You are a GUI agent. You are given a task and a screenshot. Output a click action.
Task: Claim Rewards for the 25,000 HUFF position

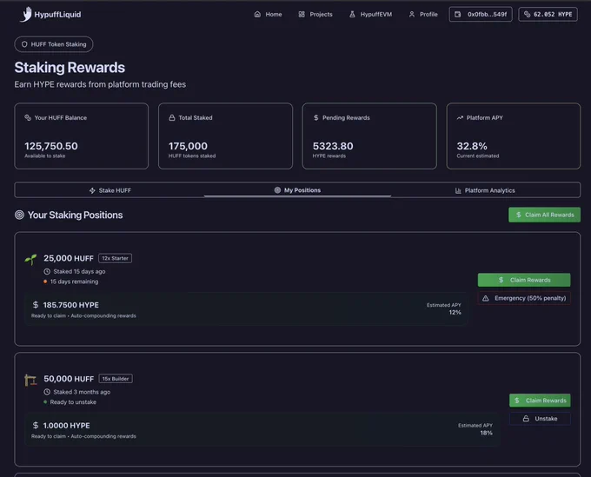point(524,280)
